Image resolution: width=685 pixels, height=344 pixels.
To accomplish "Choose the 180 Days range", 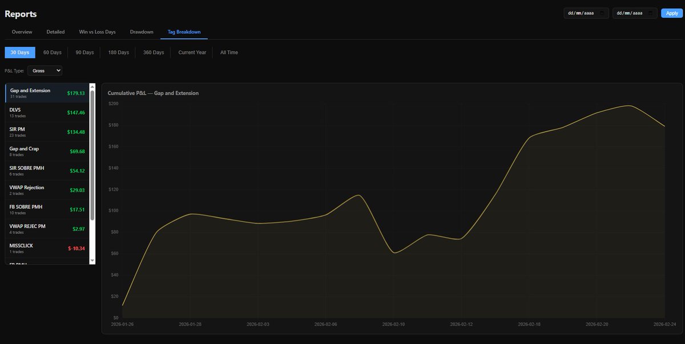I will pos(119,53).
